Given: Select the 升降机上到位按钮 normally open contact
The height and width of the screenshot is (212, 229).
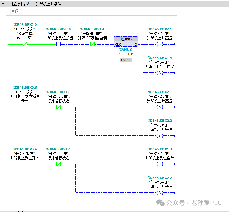Looking at the screenshot, I should coord(59,44).
